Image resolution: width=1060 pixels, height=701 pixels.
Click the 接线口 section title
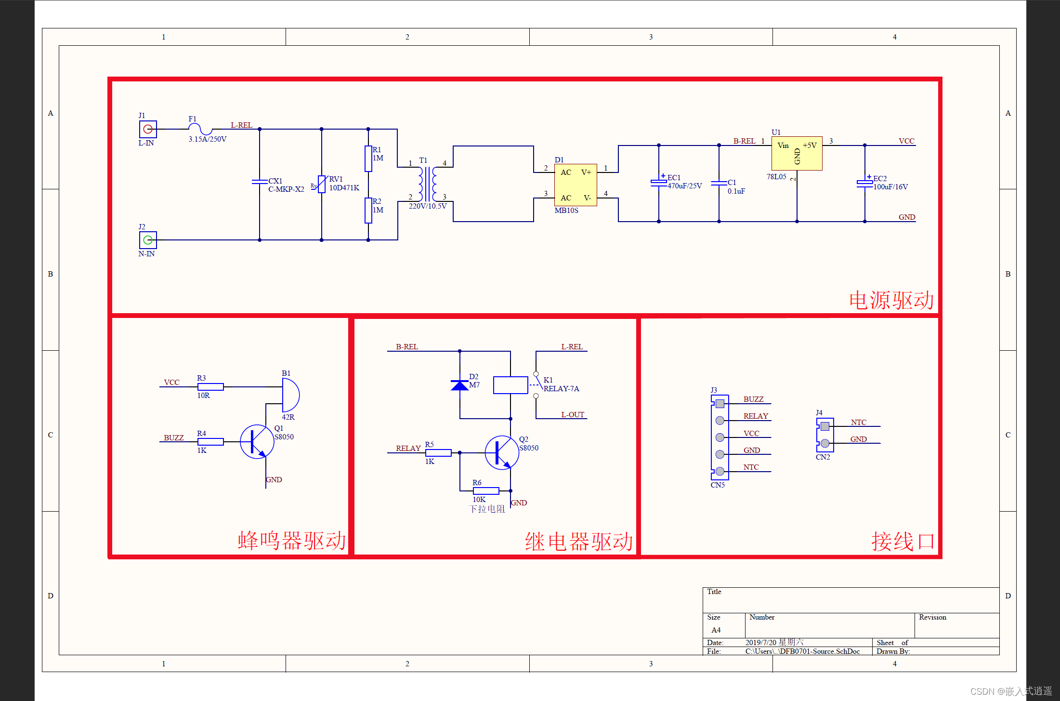pos(903,542)
